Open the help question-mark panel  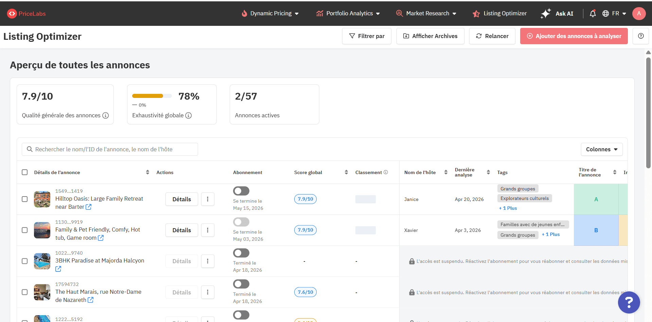[641, 36]
